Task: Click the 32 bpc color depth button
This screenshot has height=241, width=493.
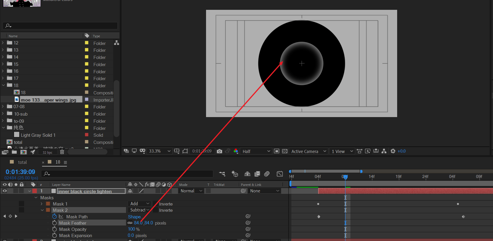Action: [47, 152]
